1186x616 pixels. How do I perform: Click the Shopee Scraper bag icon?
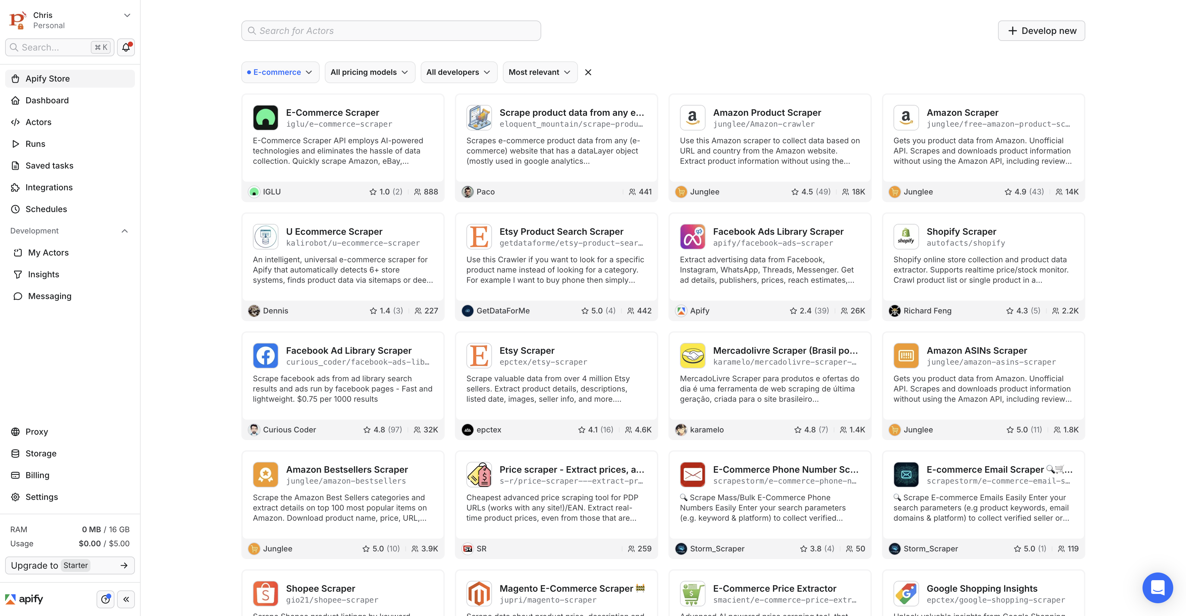(x=265, y=593)
